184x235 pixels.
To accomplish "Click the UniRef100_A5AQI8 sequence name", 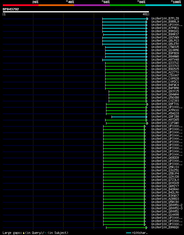I will 165,113.
